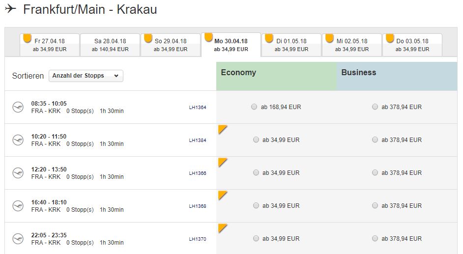Click the Business column header
The height and width of the screenshot is (254, 463).
pos(397,76)
